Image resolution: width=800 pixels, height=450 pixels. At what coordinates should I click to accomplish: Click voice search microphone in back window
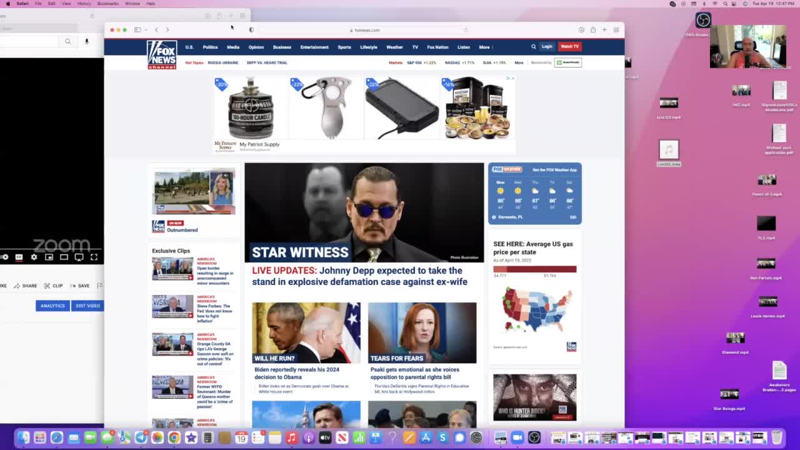[87, 41]
